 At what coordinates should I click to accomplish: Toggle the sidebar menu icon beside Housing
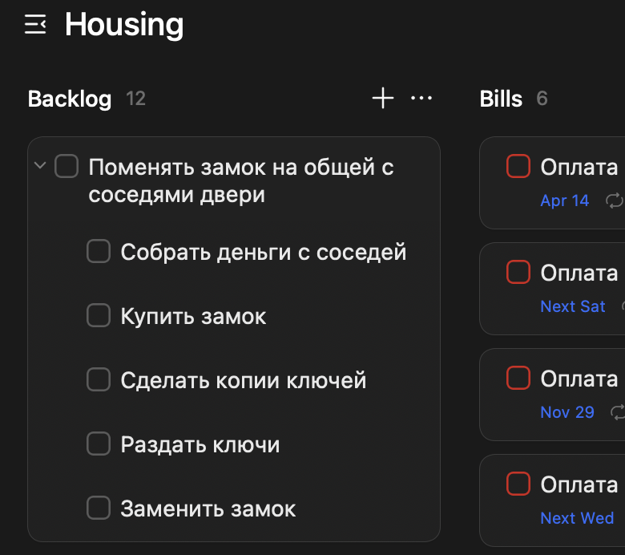[35, 25]
